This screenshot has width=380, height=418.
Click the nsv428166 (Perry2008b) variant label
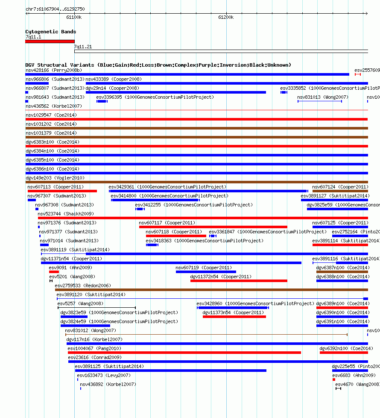point(54,70)
